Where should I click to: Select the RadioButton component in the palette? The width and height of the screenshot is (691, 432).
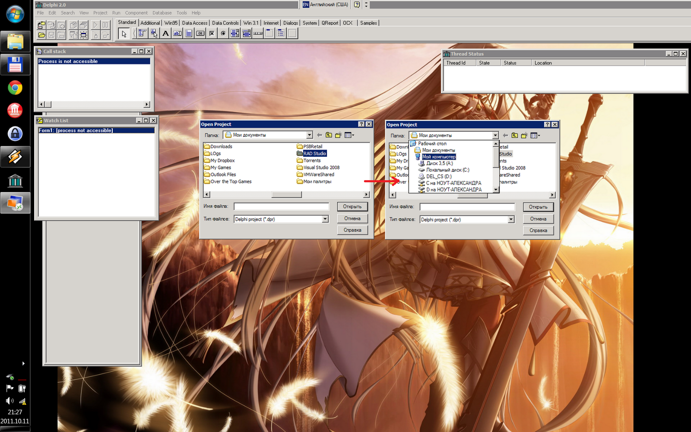pos(223,33)
